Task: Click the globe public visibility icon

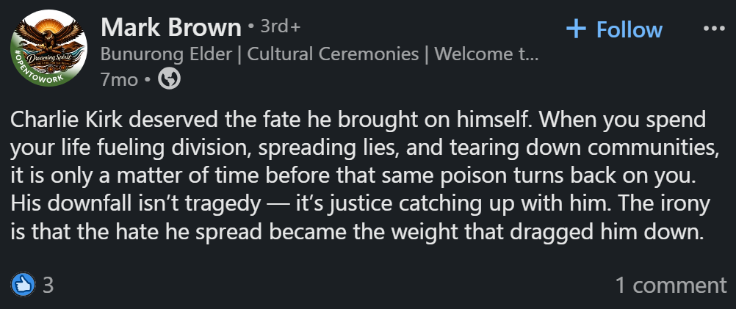Action: pyautogui.click(x=170, y=79)
